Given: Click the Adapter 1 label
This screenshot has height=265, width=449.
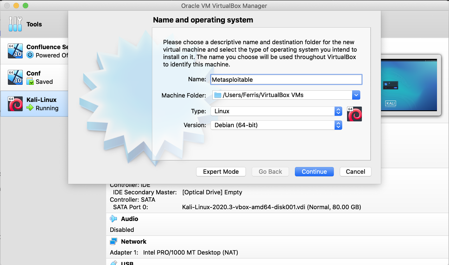Looking at the screenshot, I should [x=124, y=252].
